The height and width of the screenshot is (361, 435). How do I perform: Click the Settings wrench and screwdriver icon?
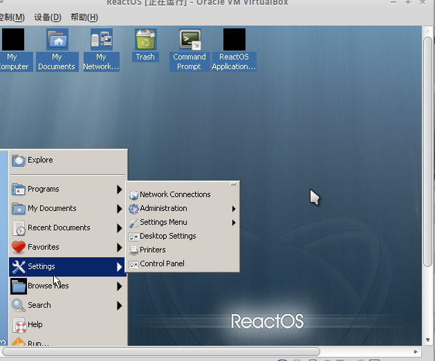(19, 267)
